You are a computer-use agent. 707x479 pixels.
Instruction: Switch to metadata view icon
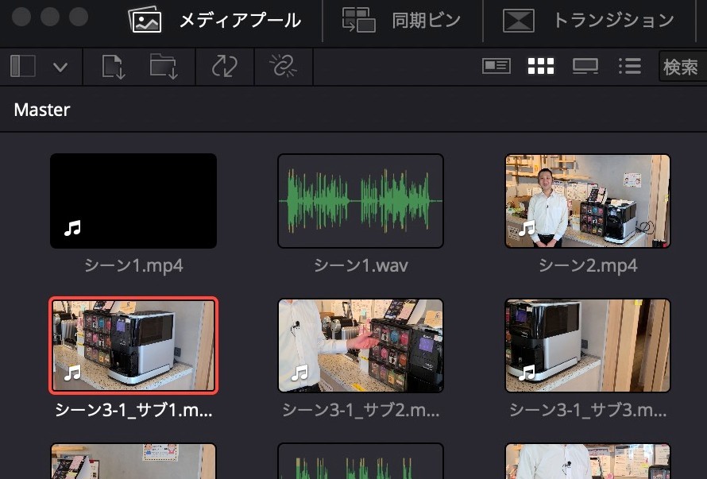click(496, 66)
